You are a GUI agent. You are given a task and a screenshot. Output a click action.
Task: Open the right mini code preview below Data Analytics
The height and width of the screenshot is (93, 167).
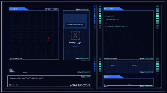click(135, 66)
